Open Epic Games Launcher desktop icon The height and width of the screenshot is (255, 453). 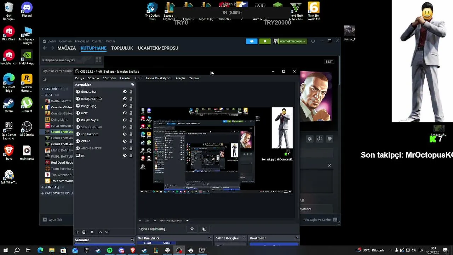pos(9,131)
